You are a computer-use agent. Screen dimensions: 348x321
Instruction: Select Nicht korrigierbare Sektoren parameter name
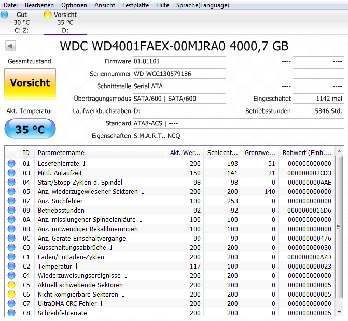(x=81, y=294)
